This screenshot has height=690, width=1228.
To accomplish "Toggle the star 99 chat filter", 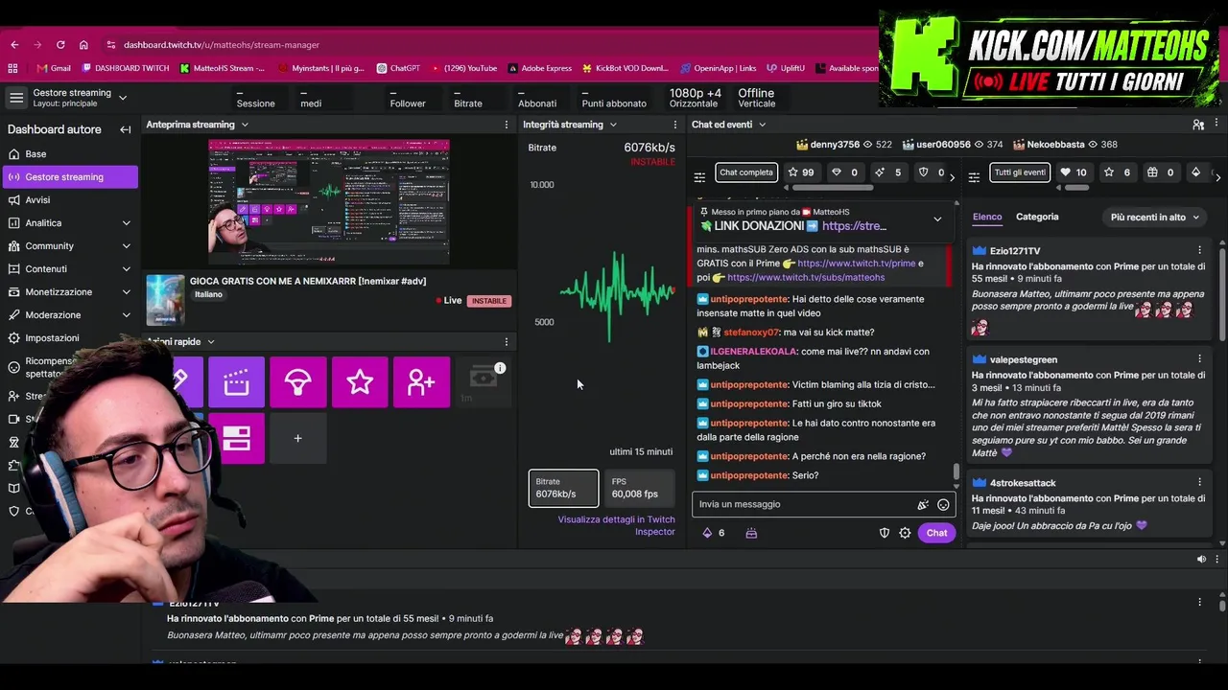I will (x=800, y=172).
